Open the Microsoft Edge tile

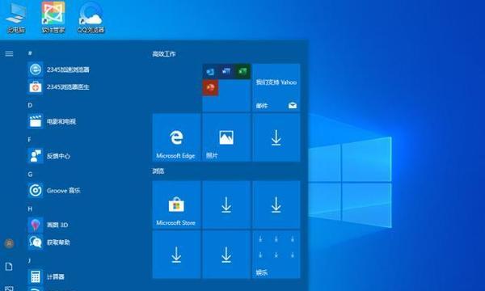[176, 137]
